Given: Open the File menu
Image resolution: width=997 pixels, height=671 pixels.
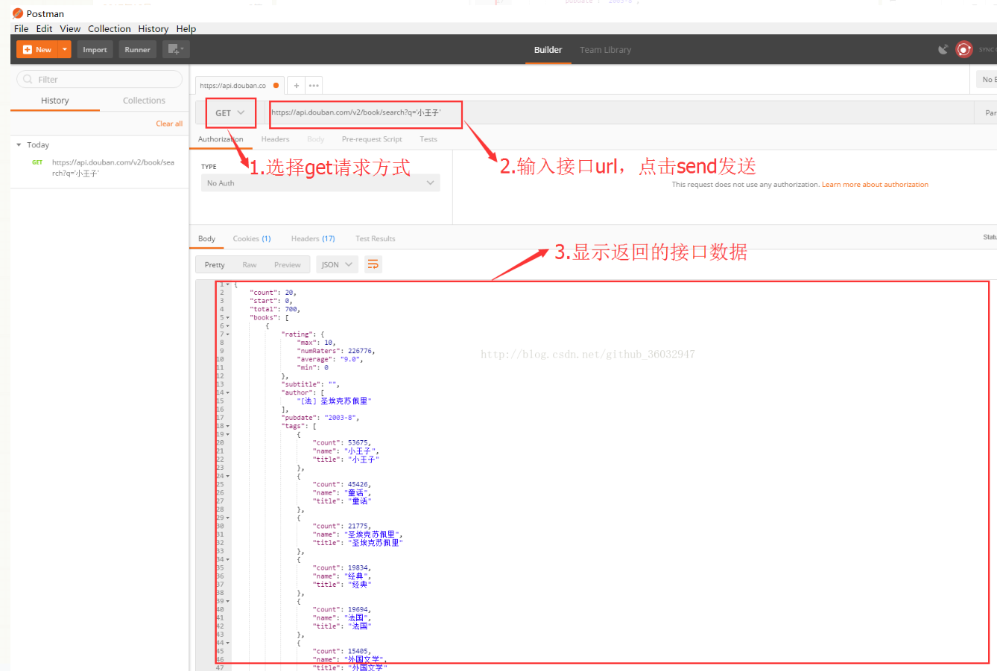Looking at the screenshot, I should coord(21,29).
